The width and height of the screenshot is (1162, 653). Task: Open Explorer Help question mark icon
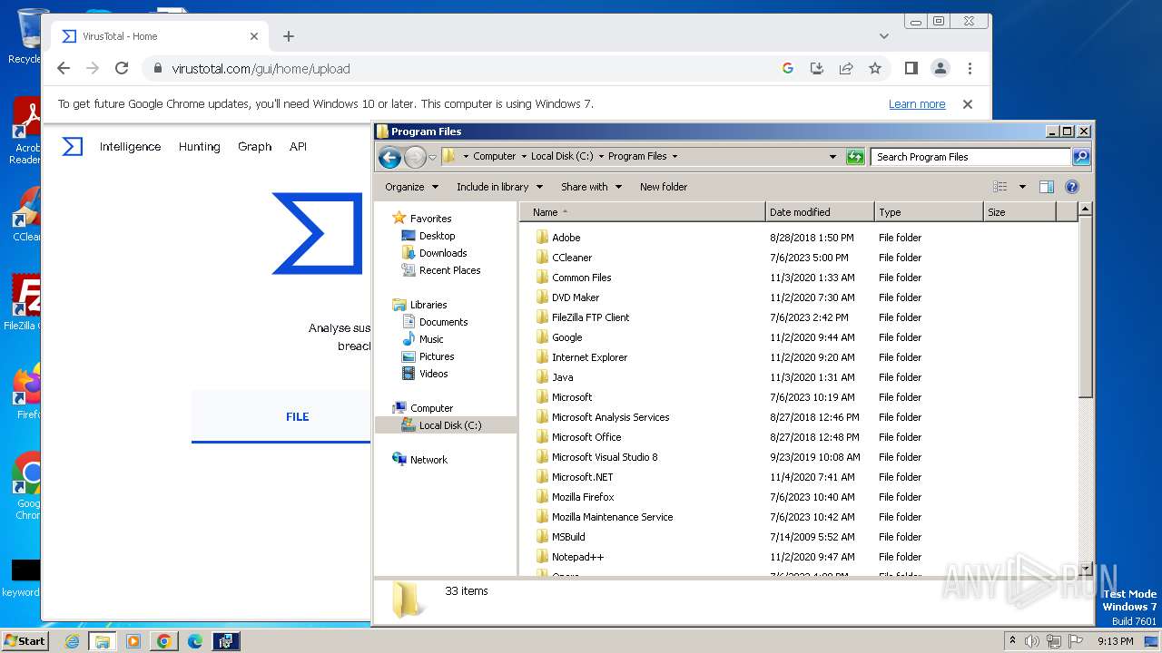[1072, 187]
